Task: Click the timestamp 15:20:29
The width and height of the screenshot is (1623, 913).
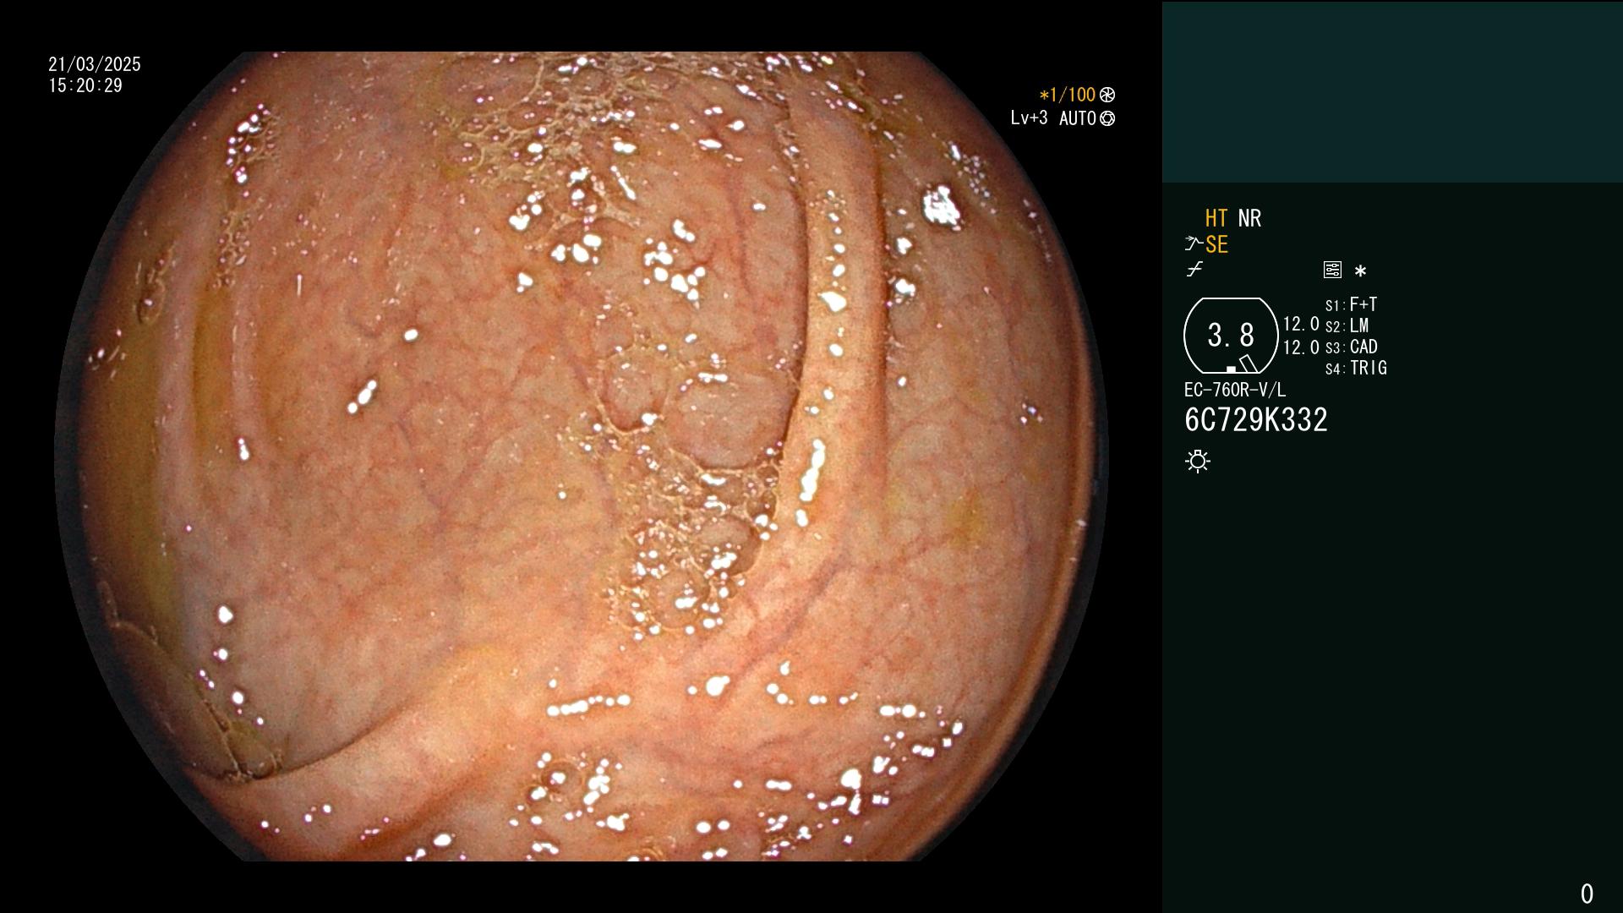Action: (x=85, y=85)
